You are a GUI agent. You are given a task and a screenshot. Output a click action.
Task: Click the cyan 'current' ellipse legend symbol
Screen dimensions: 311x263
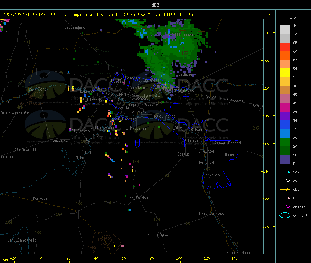click(285, 215)
